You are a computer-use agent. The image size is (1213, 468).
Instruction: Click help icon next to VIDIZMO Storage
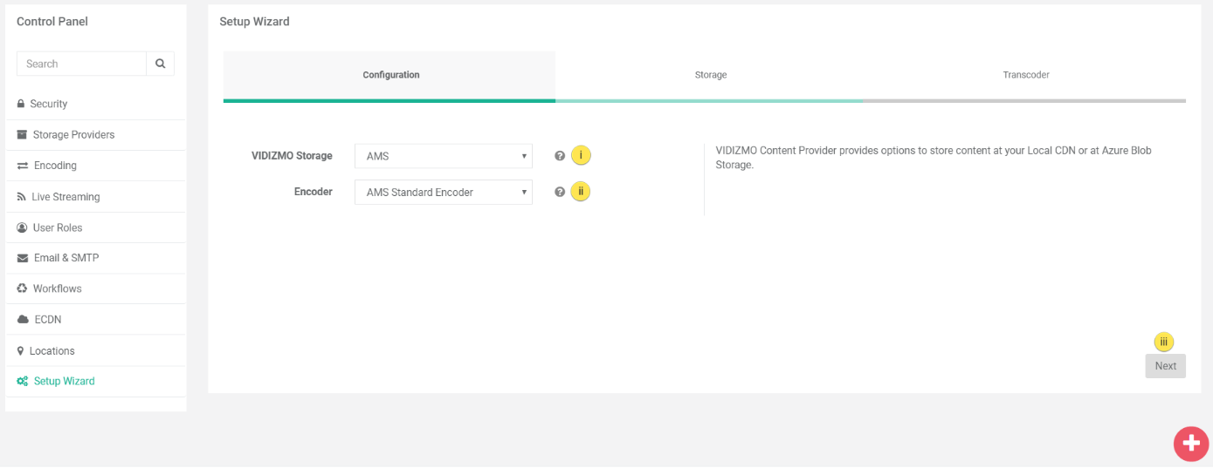pos(560,156)
